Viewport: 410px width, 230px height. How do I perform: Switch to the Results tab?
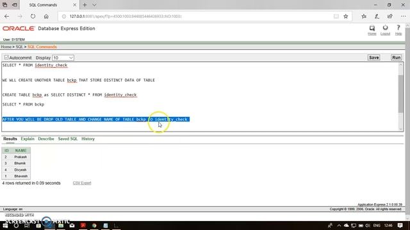(x=10, y=139)
